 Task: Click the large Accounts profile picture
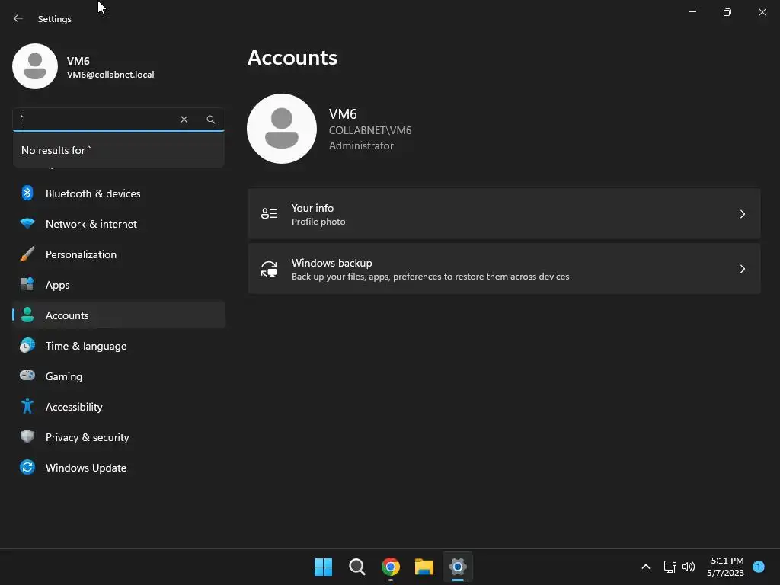(282, 128)
